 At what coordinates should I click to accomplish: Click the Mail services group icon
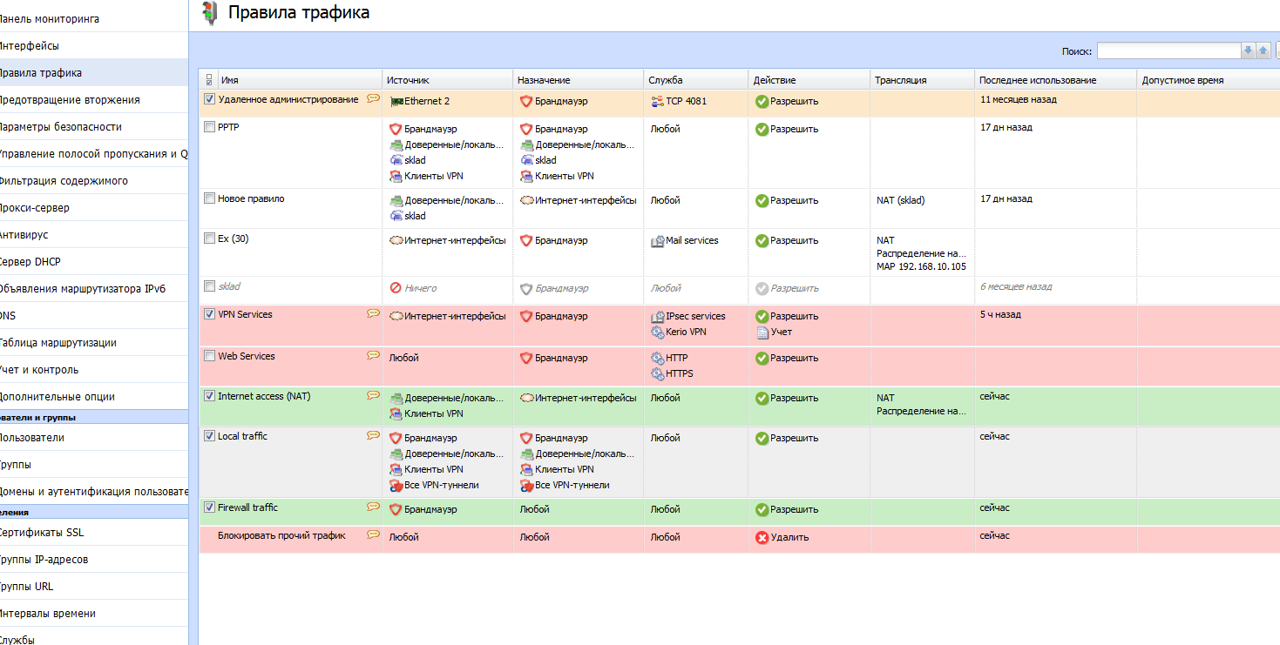coord(658,240)
